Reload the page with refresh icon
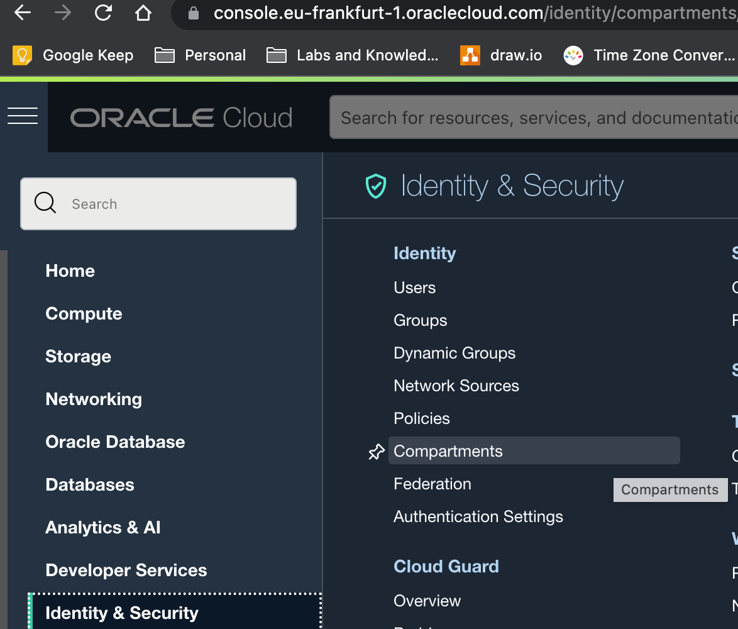Viewport: 738px width, 629px height. pos(103,13)
